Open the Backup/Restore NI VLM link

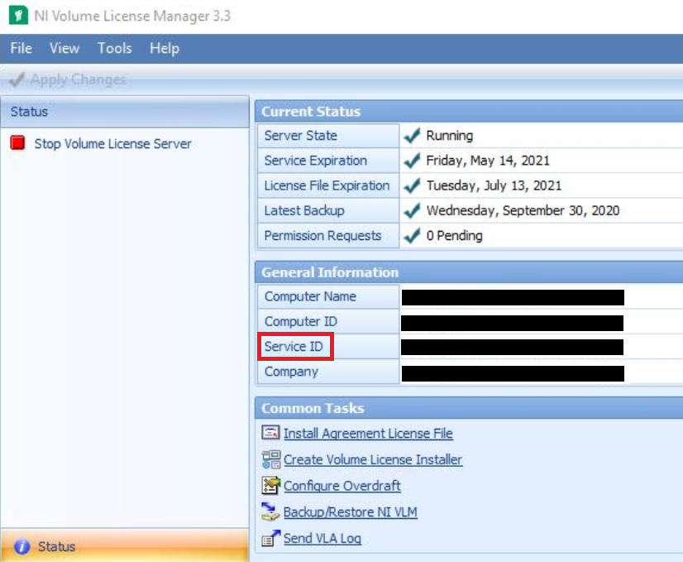click(x=351, y=512)
